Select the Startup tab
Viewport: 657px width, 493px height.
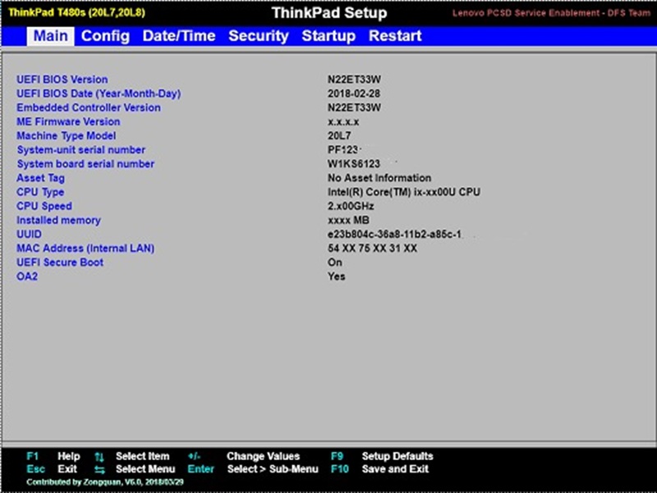click(328, 36)
